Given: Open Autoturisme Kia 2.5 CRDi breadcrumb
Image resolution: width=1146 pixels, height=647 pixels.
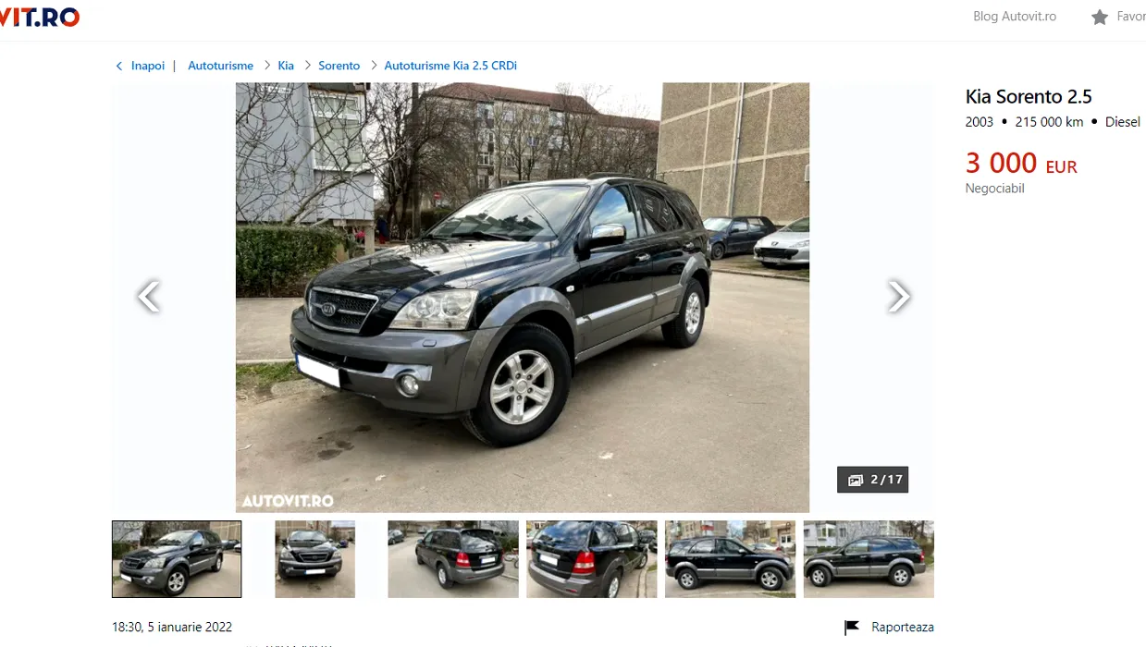Looking at the screenshot, I should [450, 66].
